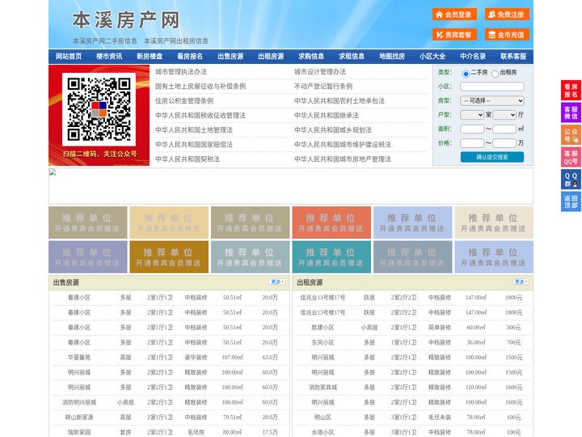Click the QR code image
Screen dimensions: 582x437
coord(99,109)
